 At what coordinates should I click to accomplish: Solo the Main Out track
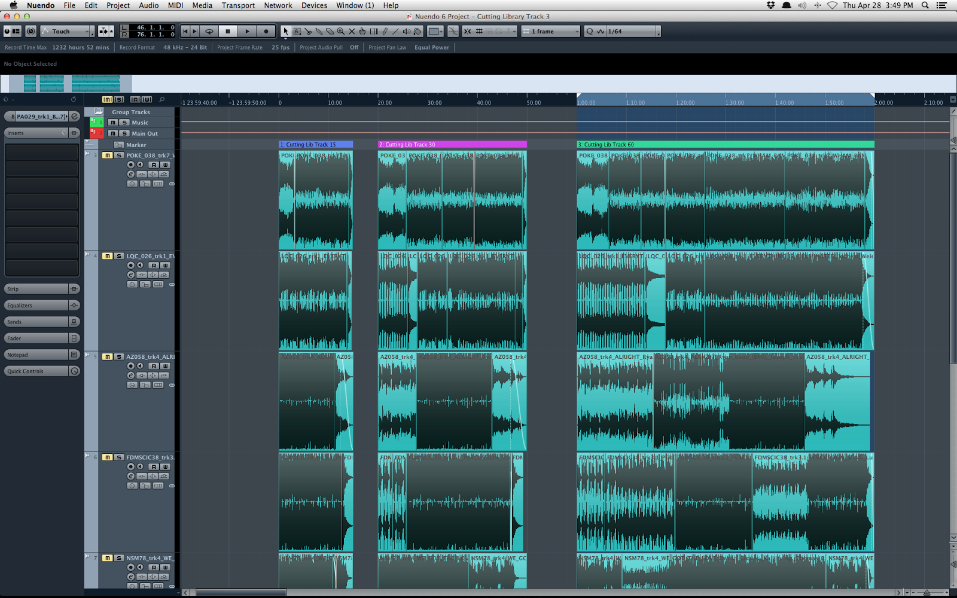pyautogui.click(x=124, y=133)
